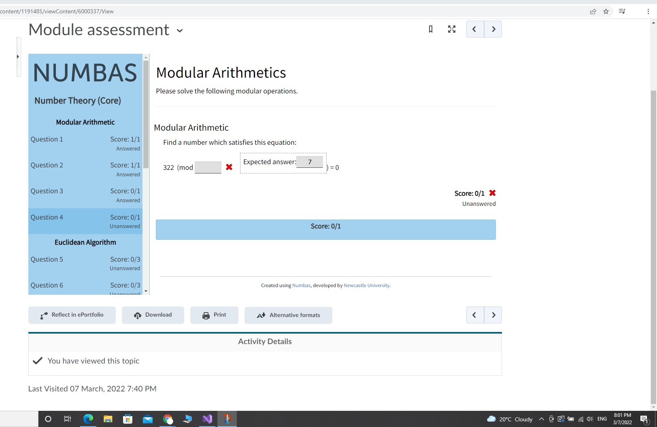The height and width of the screenshot is (427, 657).
Task: Go back using the left chevron arrow
Action: (x=474, y=29)
